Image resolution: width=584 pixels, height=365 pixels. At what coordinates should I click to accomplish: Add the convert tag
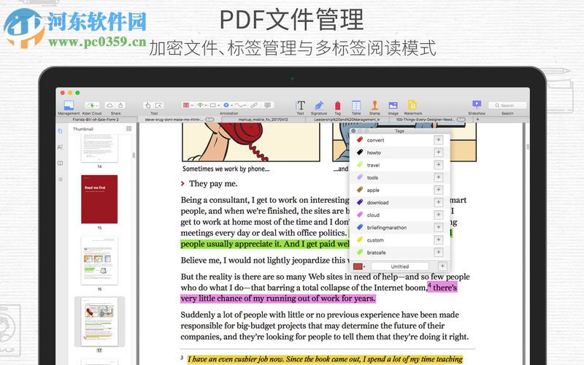pos(439,139)
